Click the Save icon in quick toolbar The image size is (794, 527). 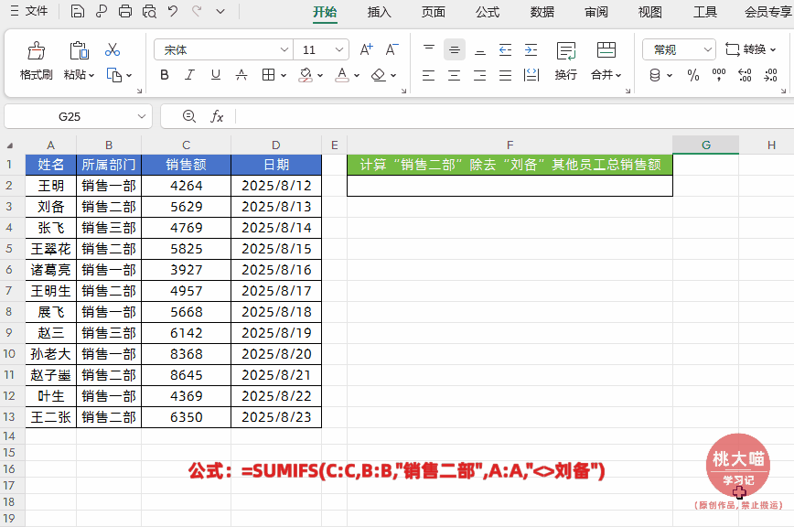click(78, 11)
